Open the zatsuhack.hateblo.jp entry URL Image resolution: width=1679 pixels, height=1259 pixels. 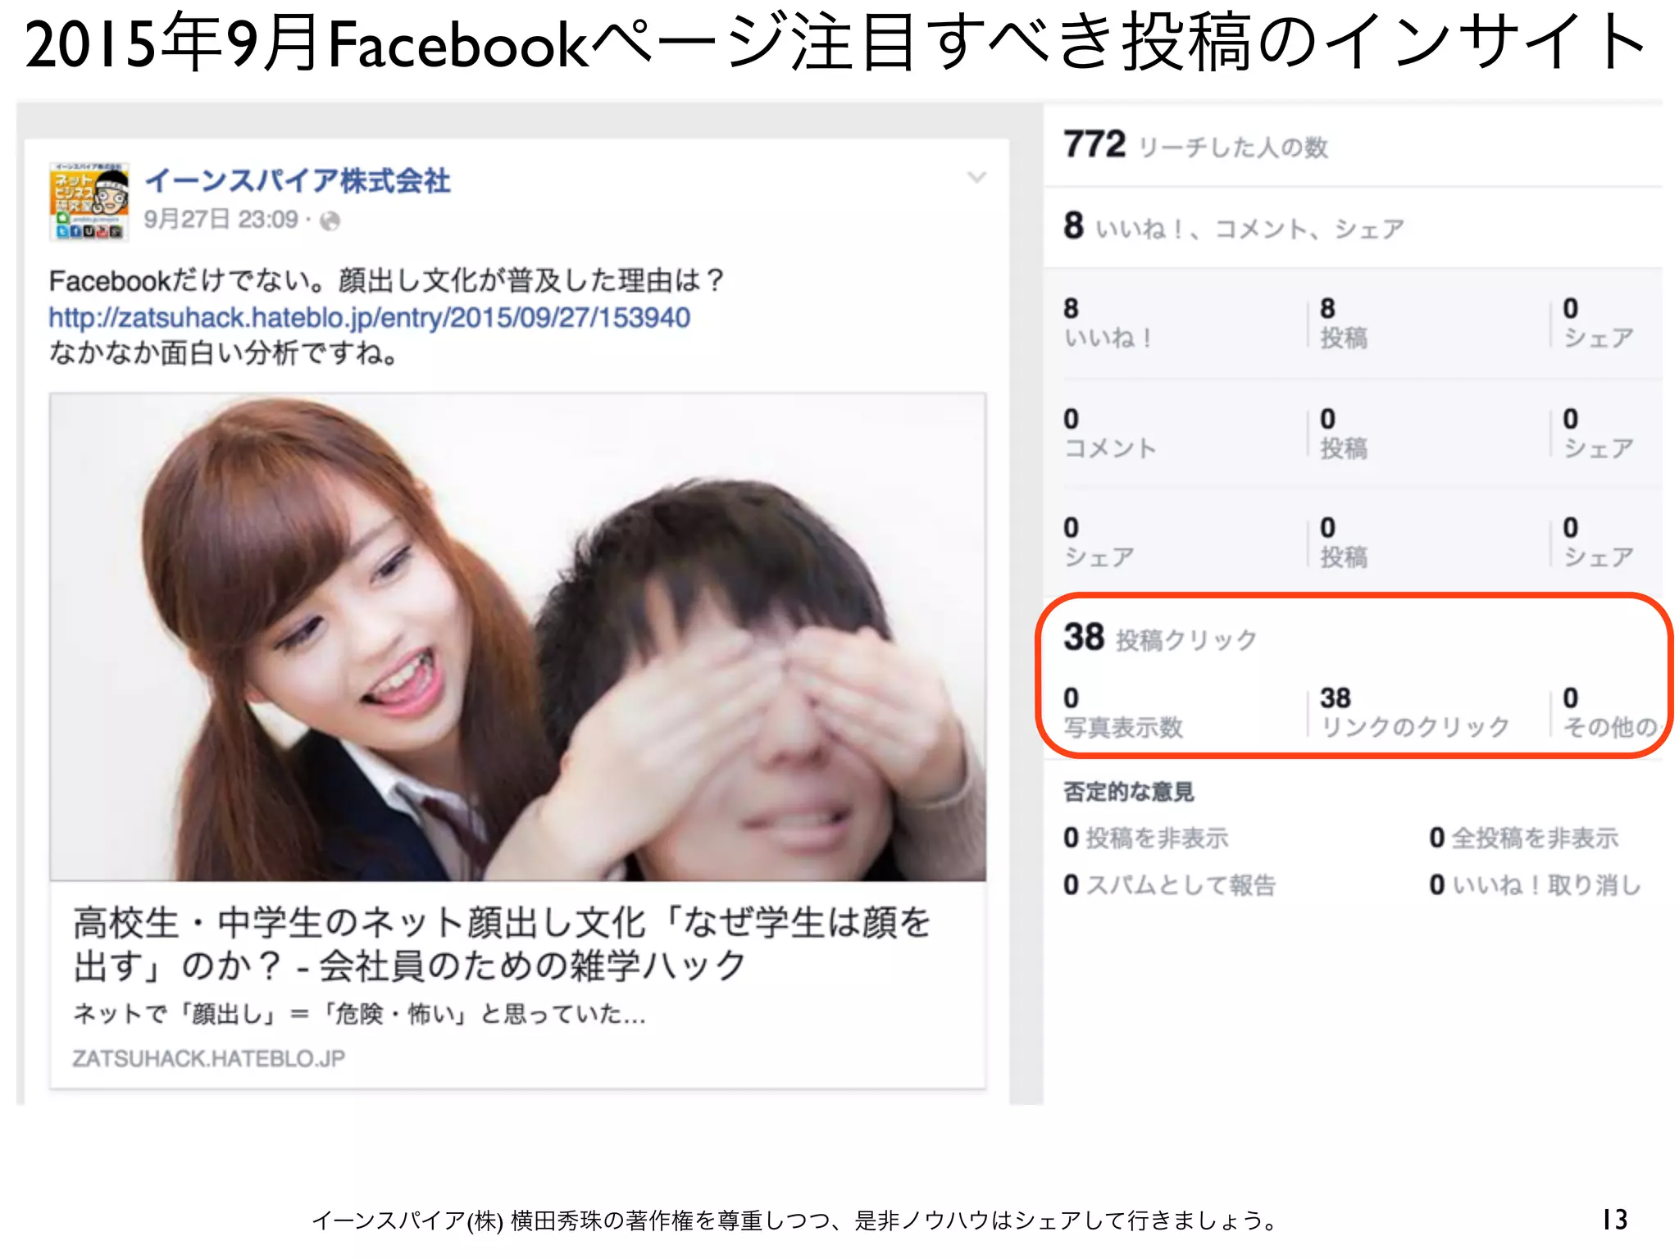(370, 317)
